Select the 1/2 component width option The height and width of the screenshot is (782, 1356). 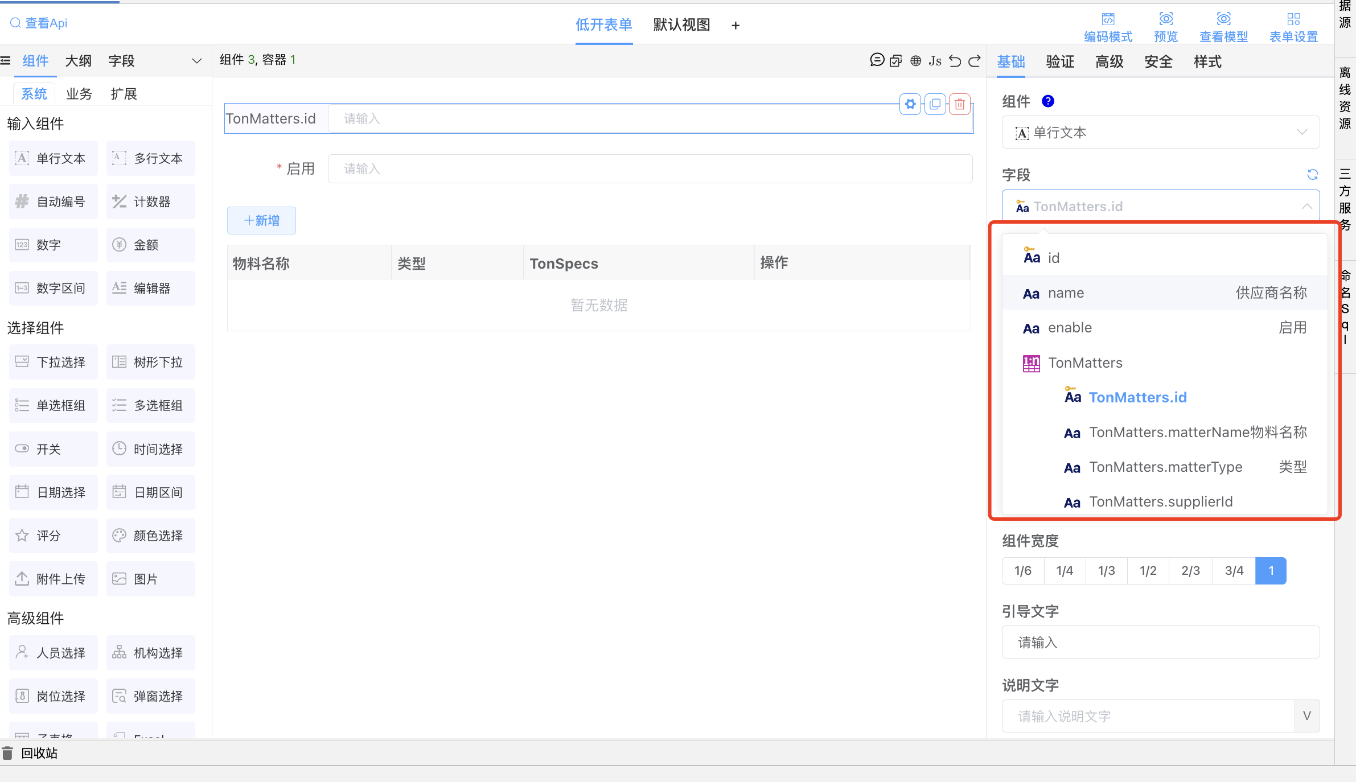click(x=1148, y=571)
